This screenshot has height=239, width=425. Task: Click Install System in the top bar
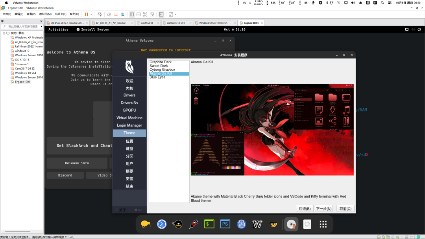click(93, 29)
